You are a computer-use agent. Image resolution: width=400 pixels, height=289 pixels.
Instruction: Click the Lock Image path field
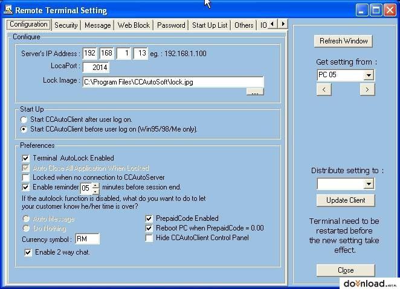point(173,82)
